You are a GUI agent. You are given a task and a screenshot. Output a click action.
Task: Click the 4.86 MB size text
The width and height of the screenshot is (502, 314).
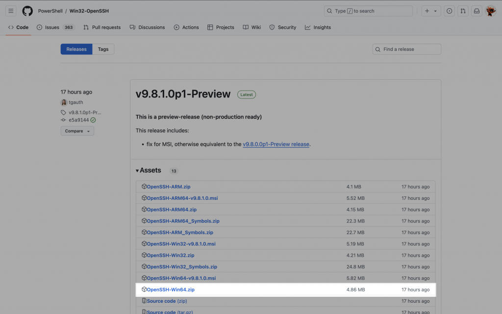pos(356,290)
